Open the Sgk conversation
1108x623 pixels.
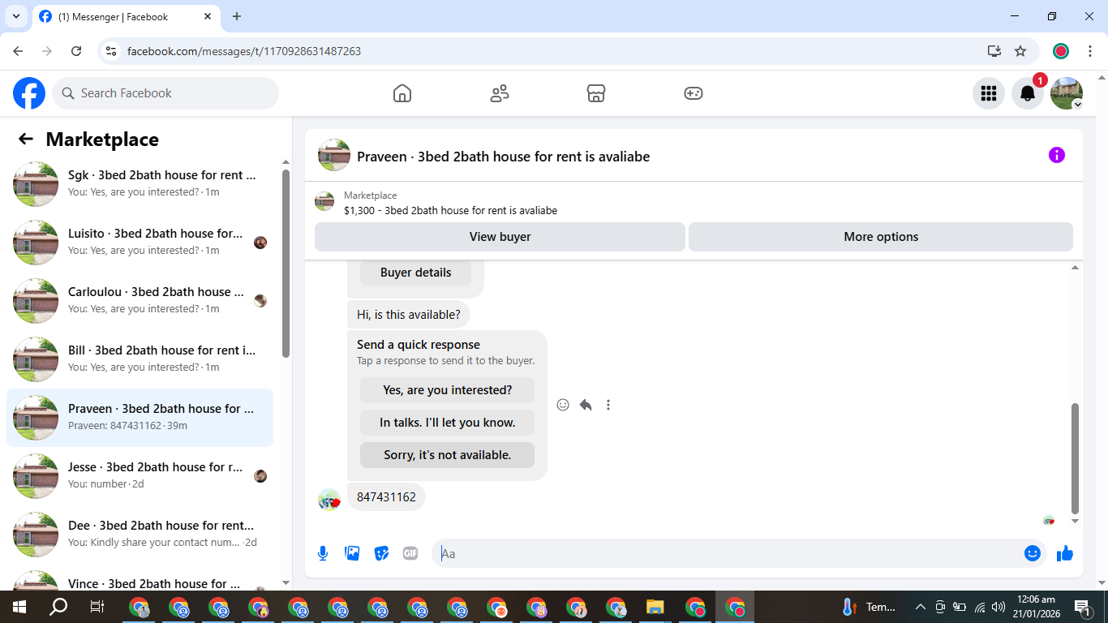[x=140, y=184]
